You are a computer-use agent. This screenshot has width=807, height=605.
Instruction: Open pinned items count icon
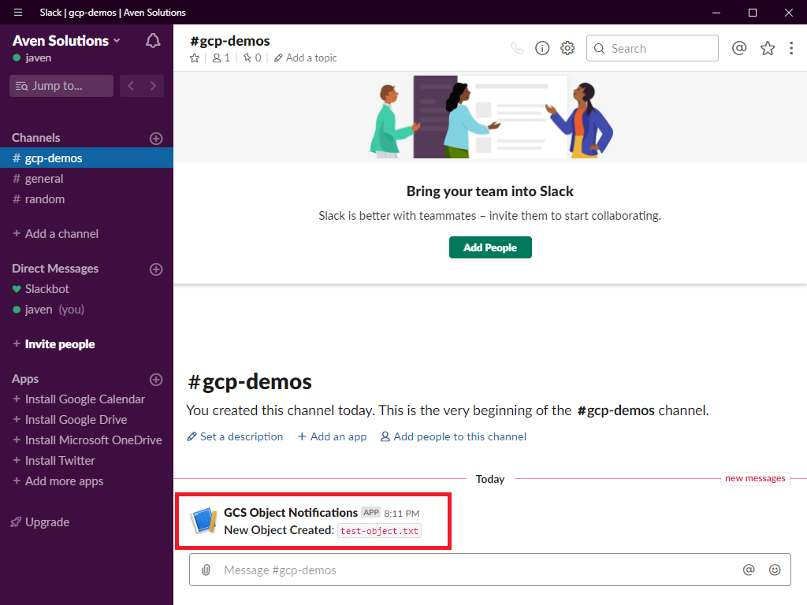tap(252, 58)
